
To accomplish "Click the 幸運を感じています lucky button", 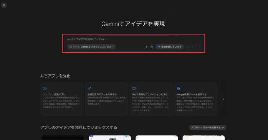I will (x=170, y=47).
